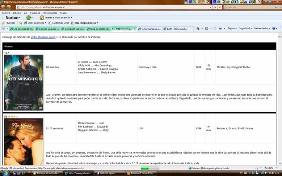Open Quick Tabs grid view icon
This screenshot has width=282, height=176.
(4, 29)
